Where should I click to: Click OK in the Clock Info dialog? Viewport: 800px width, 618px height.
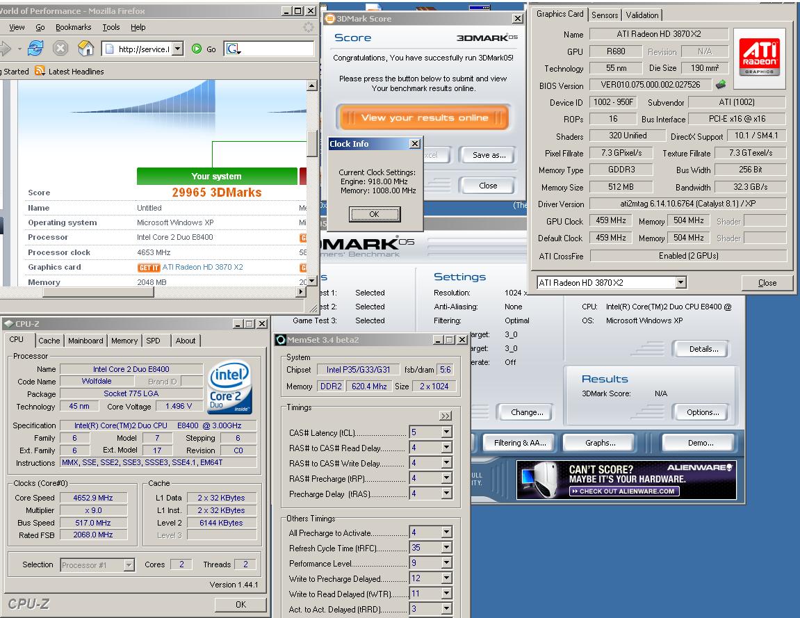point(375,214)
